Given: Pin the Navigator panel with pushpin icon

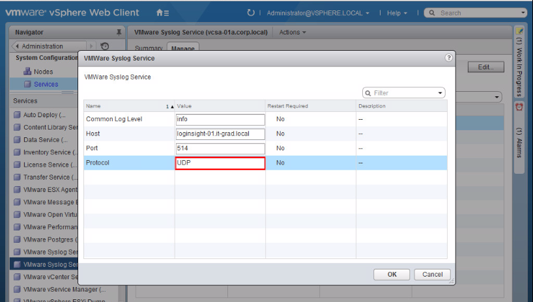Looking at the screenshot, I should click(119, 32).
